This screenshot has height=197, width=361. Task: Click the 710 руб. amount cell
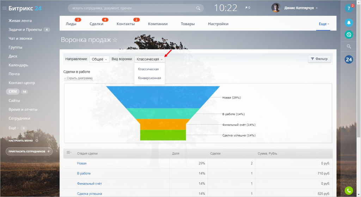[324, 173]
